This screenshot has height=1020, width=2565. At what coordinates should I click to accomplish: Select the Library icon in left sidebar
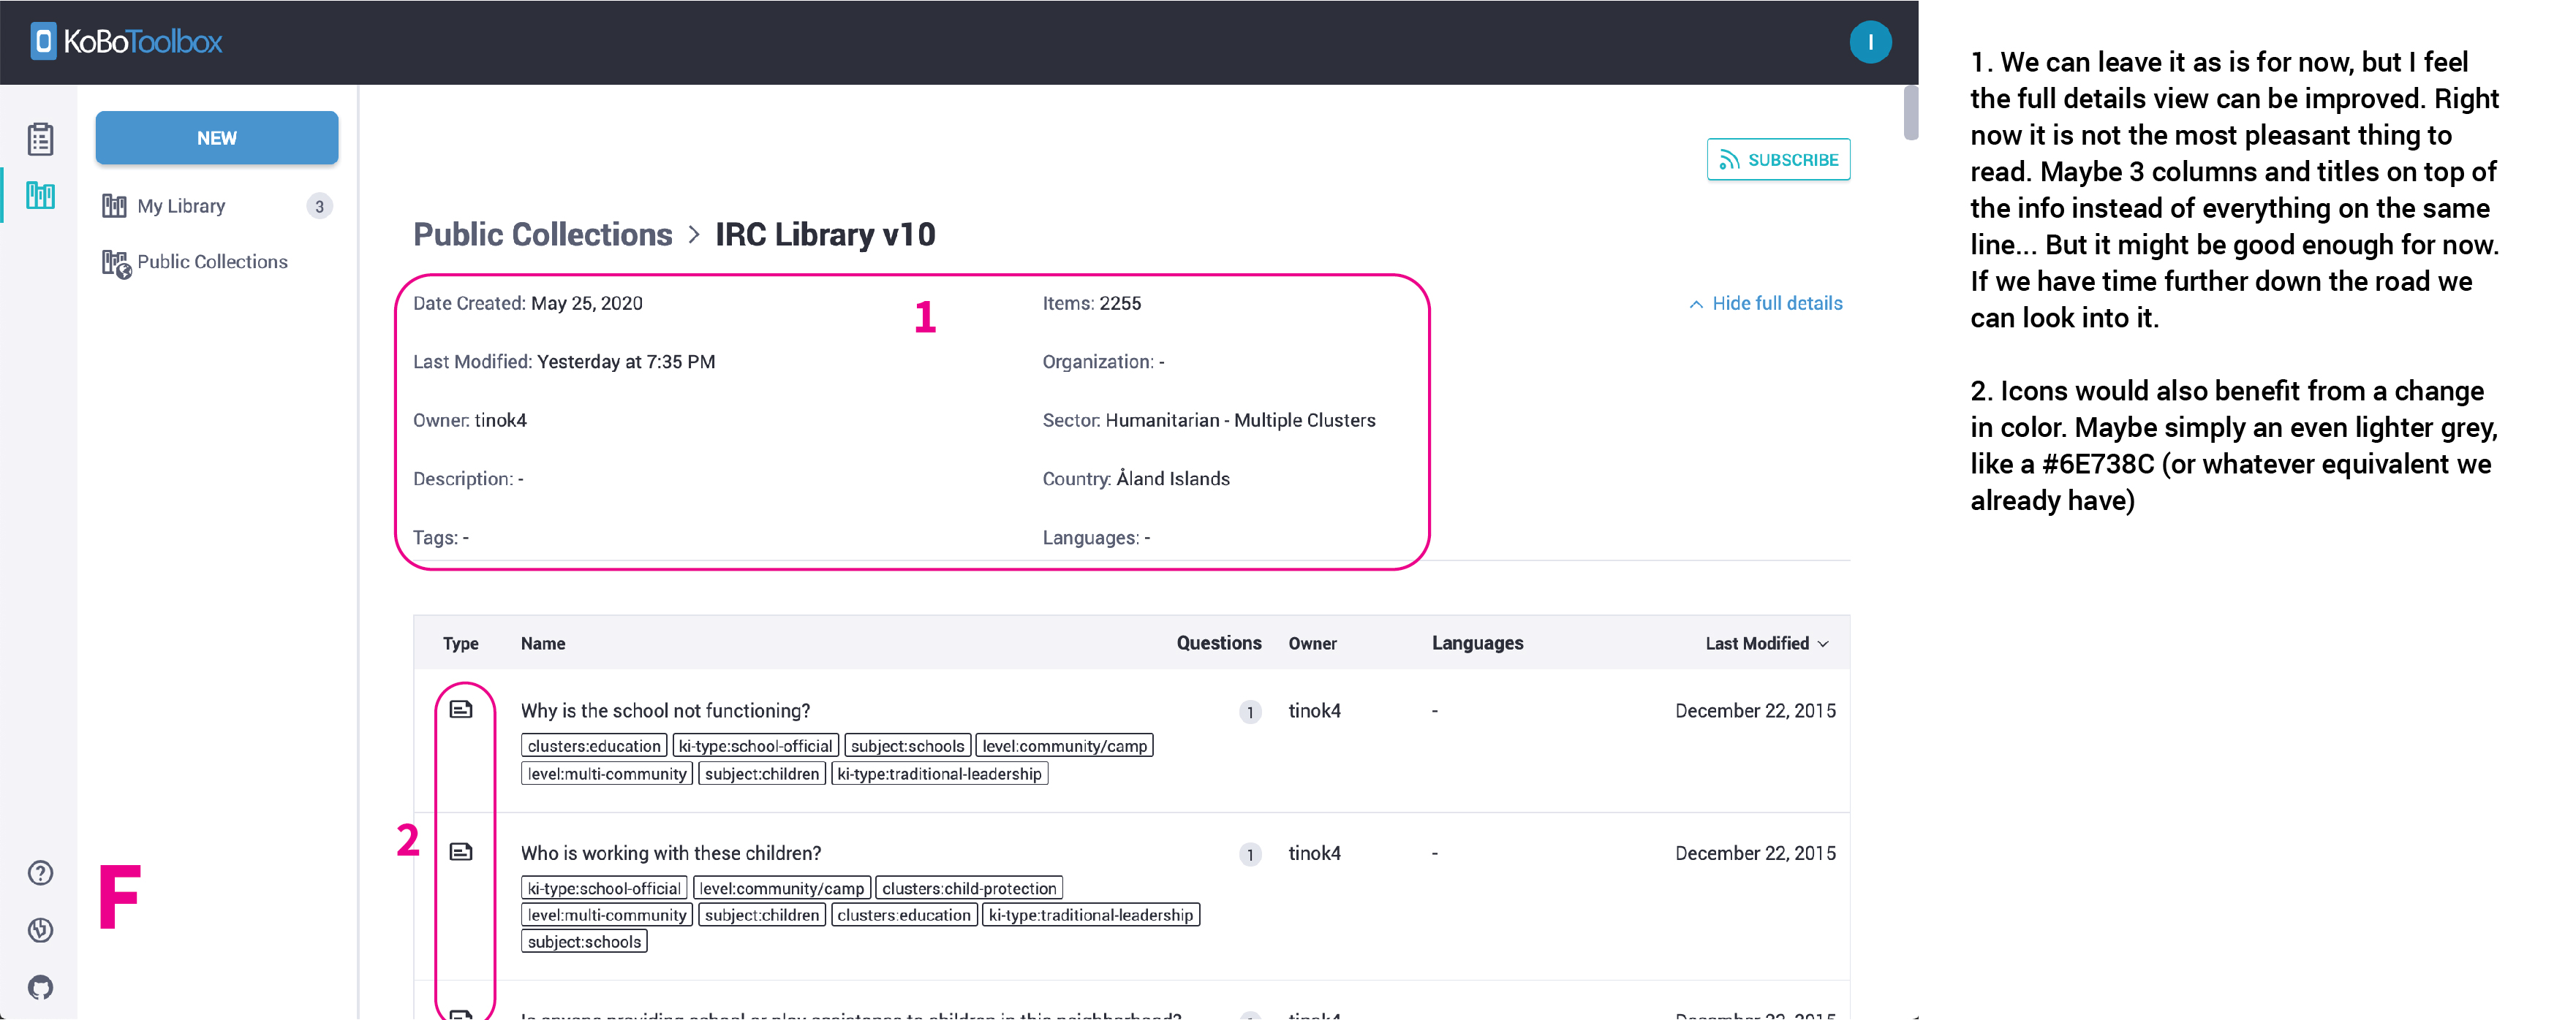(x=39, y=196)
